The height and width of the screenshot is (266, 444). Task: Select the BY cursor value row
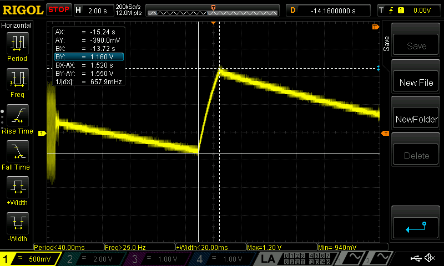[88, 57]
